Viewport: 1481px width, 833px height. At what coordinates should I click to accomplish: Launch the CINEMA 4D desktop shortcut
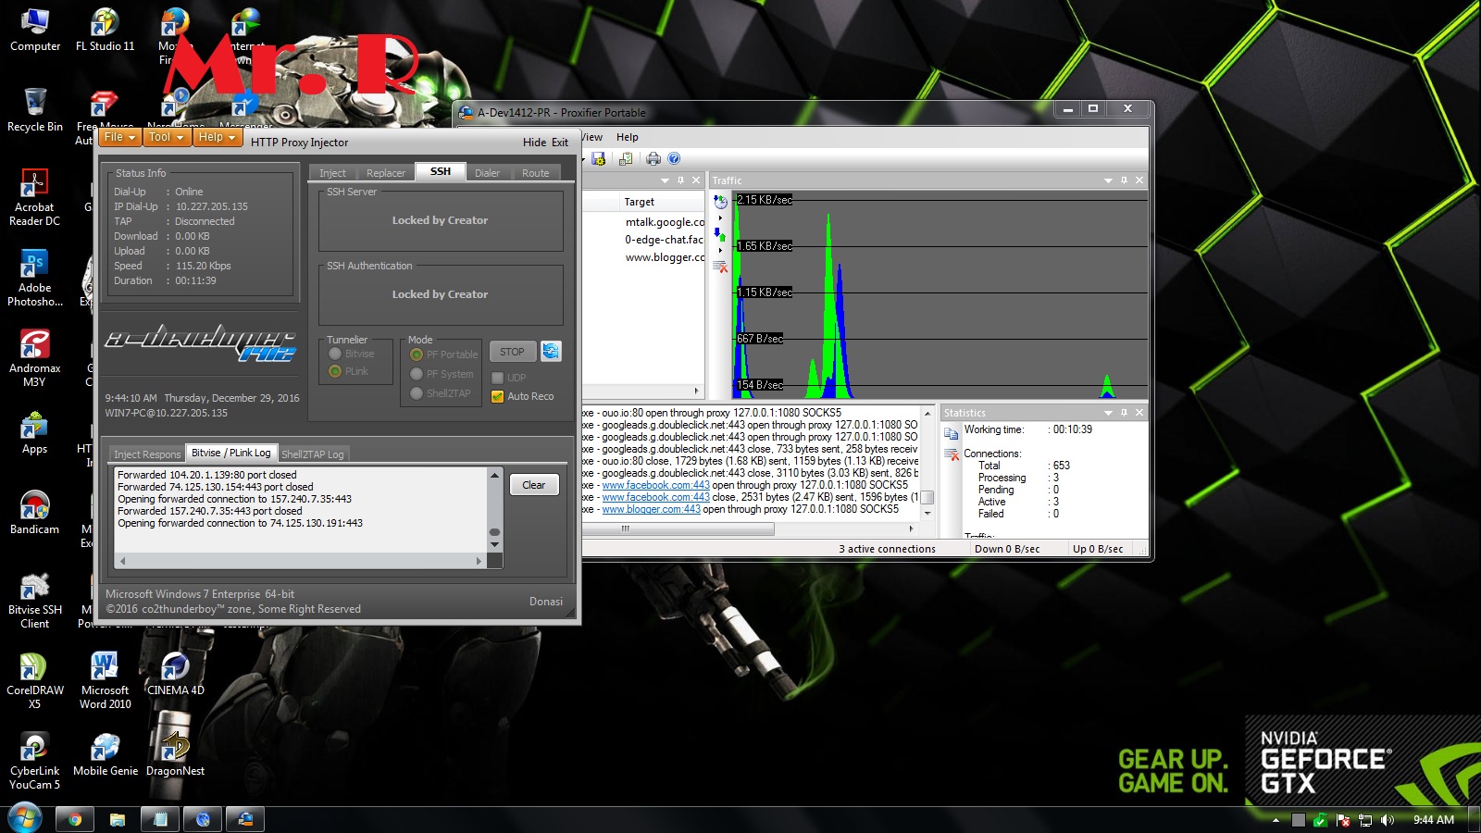pyautogui.click(x=175, y=674)
